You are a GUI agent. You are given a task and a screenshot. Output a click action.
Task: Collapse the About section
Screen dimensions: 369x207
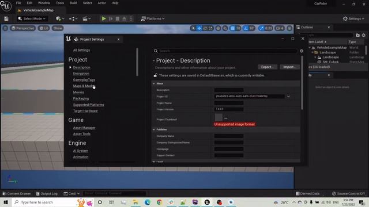[154, 83]
